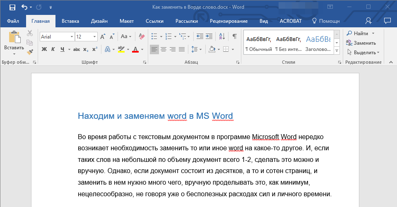The image size is (397, 207).
Task: Click the Cut scissors icon
Action: pos(30,33)
